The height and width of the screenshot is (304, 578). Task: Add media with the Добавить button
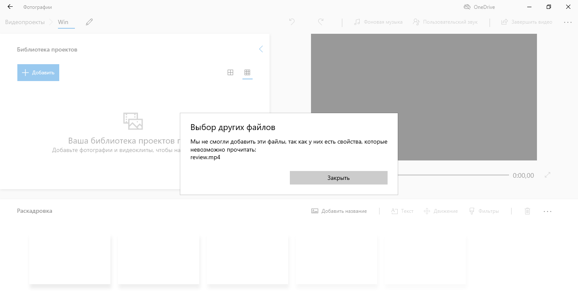(38, 73)
